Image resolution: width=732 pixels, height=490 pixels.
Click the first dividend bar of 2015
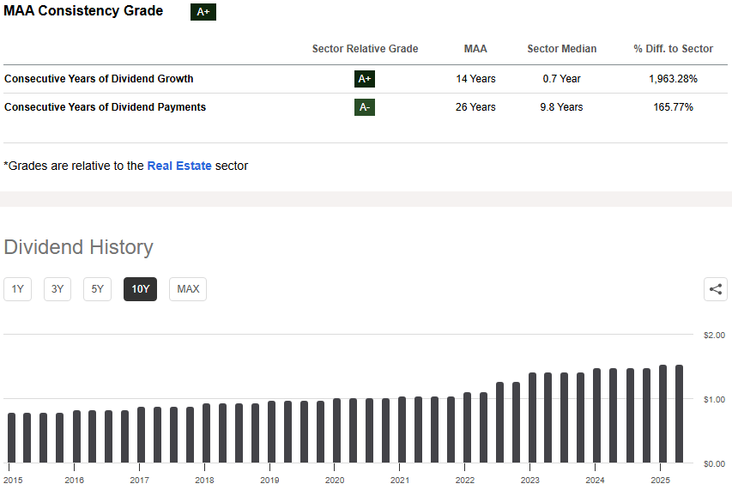click(11, 438)
